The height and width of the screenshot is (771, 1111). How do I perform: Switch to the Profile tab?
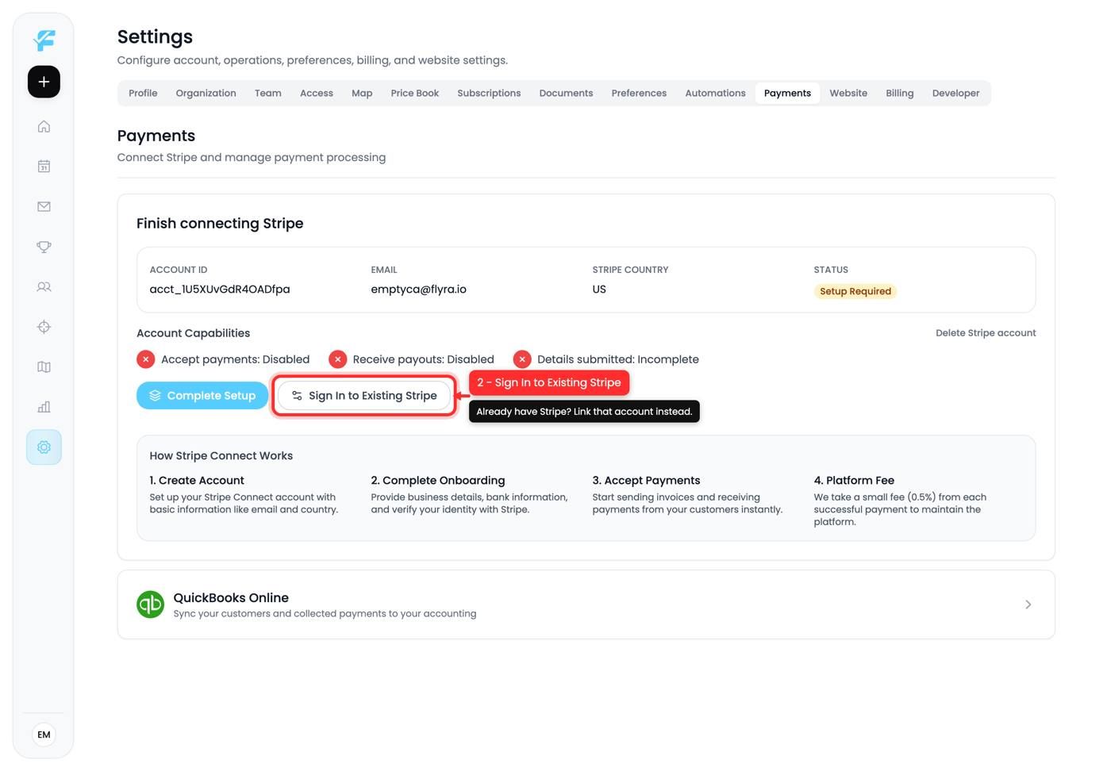pos(143,93)
